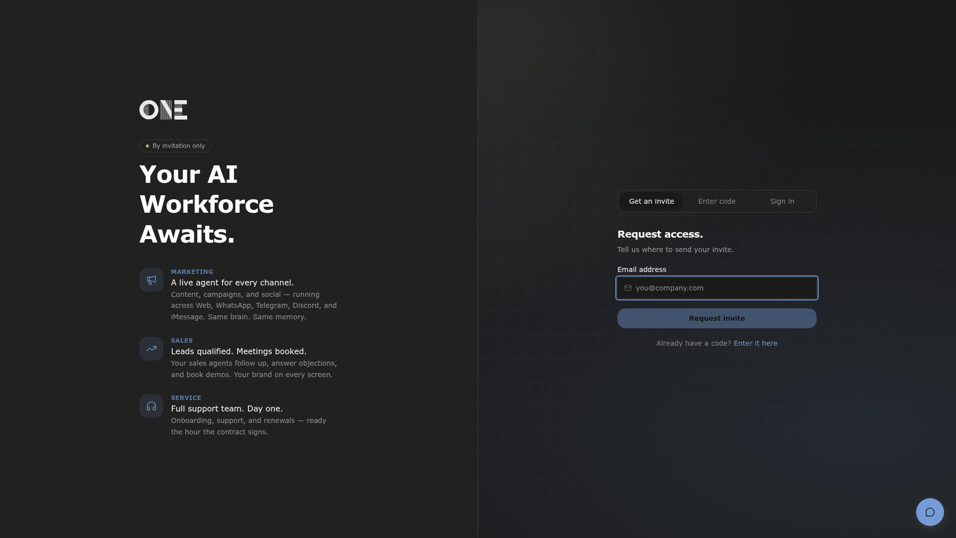Click the envelope icon in email field
This screenshot has width=956, height=538.
628,288
